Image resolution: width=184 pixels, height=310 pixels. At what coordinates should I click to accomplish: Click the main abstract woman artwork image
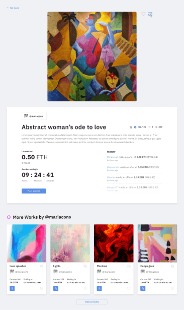pyautogui.click(x=92, y=56)
